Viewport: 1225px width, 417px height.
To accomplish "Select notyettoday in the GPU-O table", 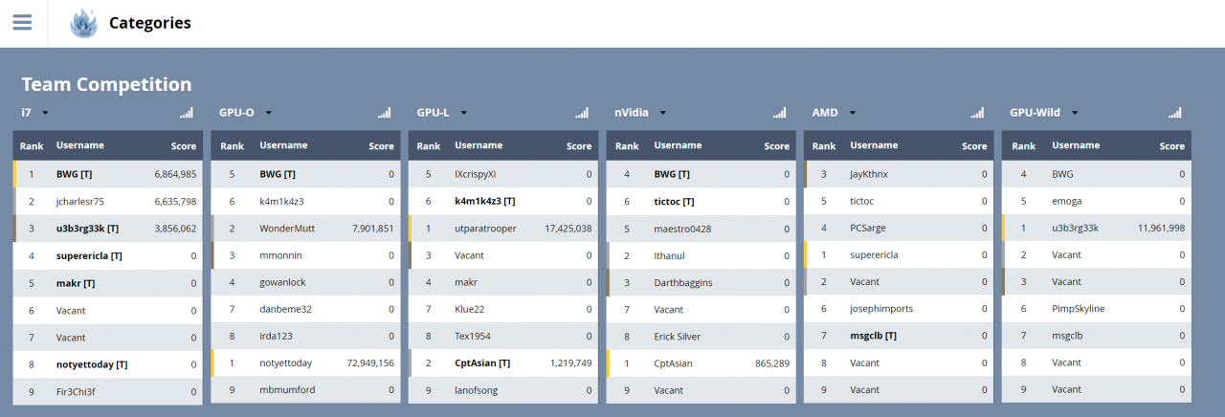I will (286, 363).
